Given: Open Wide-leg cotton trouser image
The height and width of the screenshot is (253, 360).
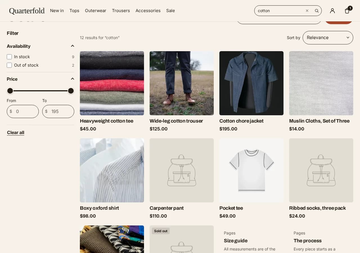Looking at the screenshot, I should (x=182, y=83).
